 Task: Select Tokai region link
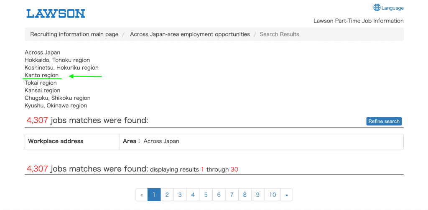click(41, 83)
